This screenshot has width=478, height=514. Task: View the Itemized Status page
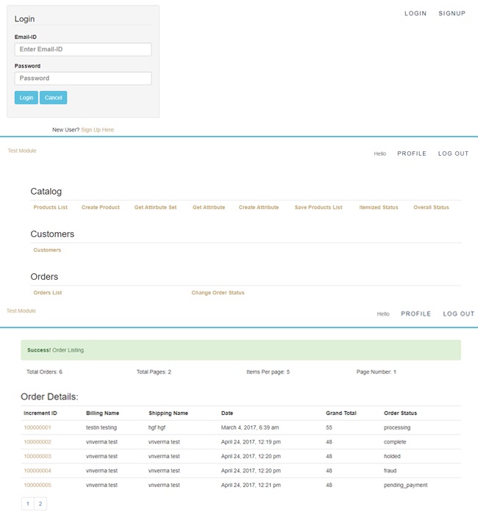(379, 208)
